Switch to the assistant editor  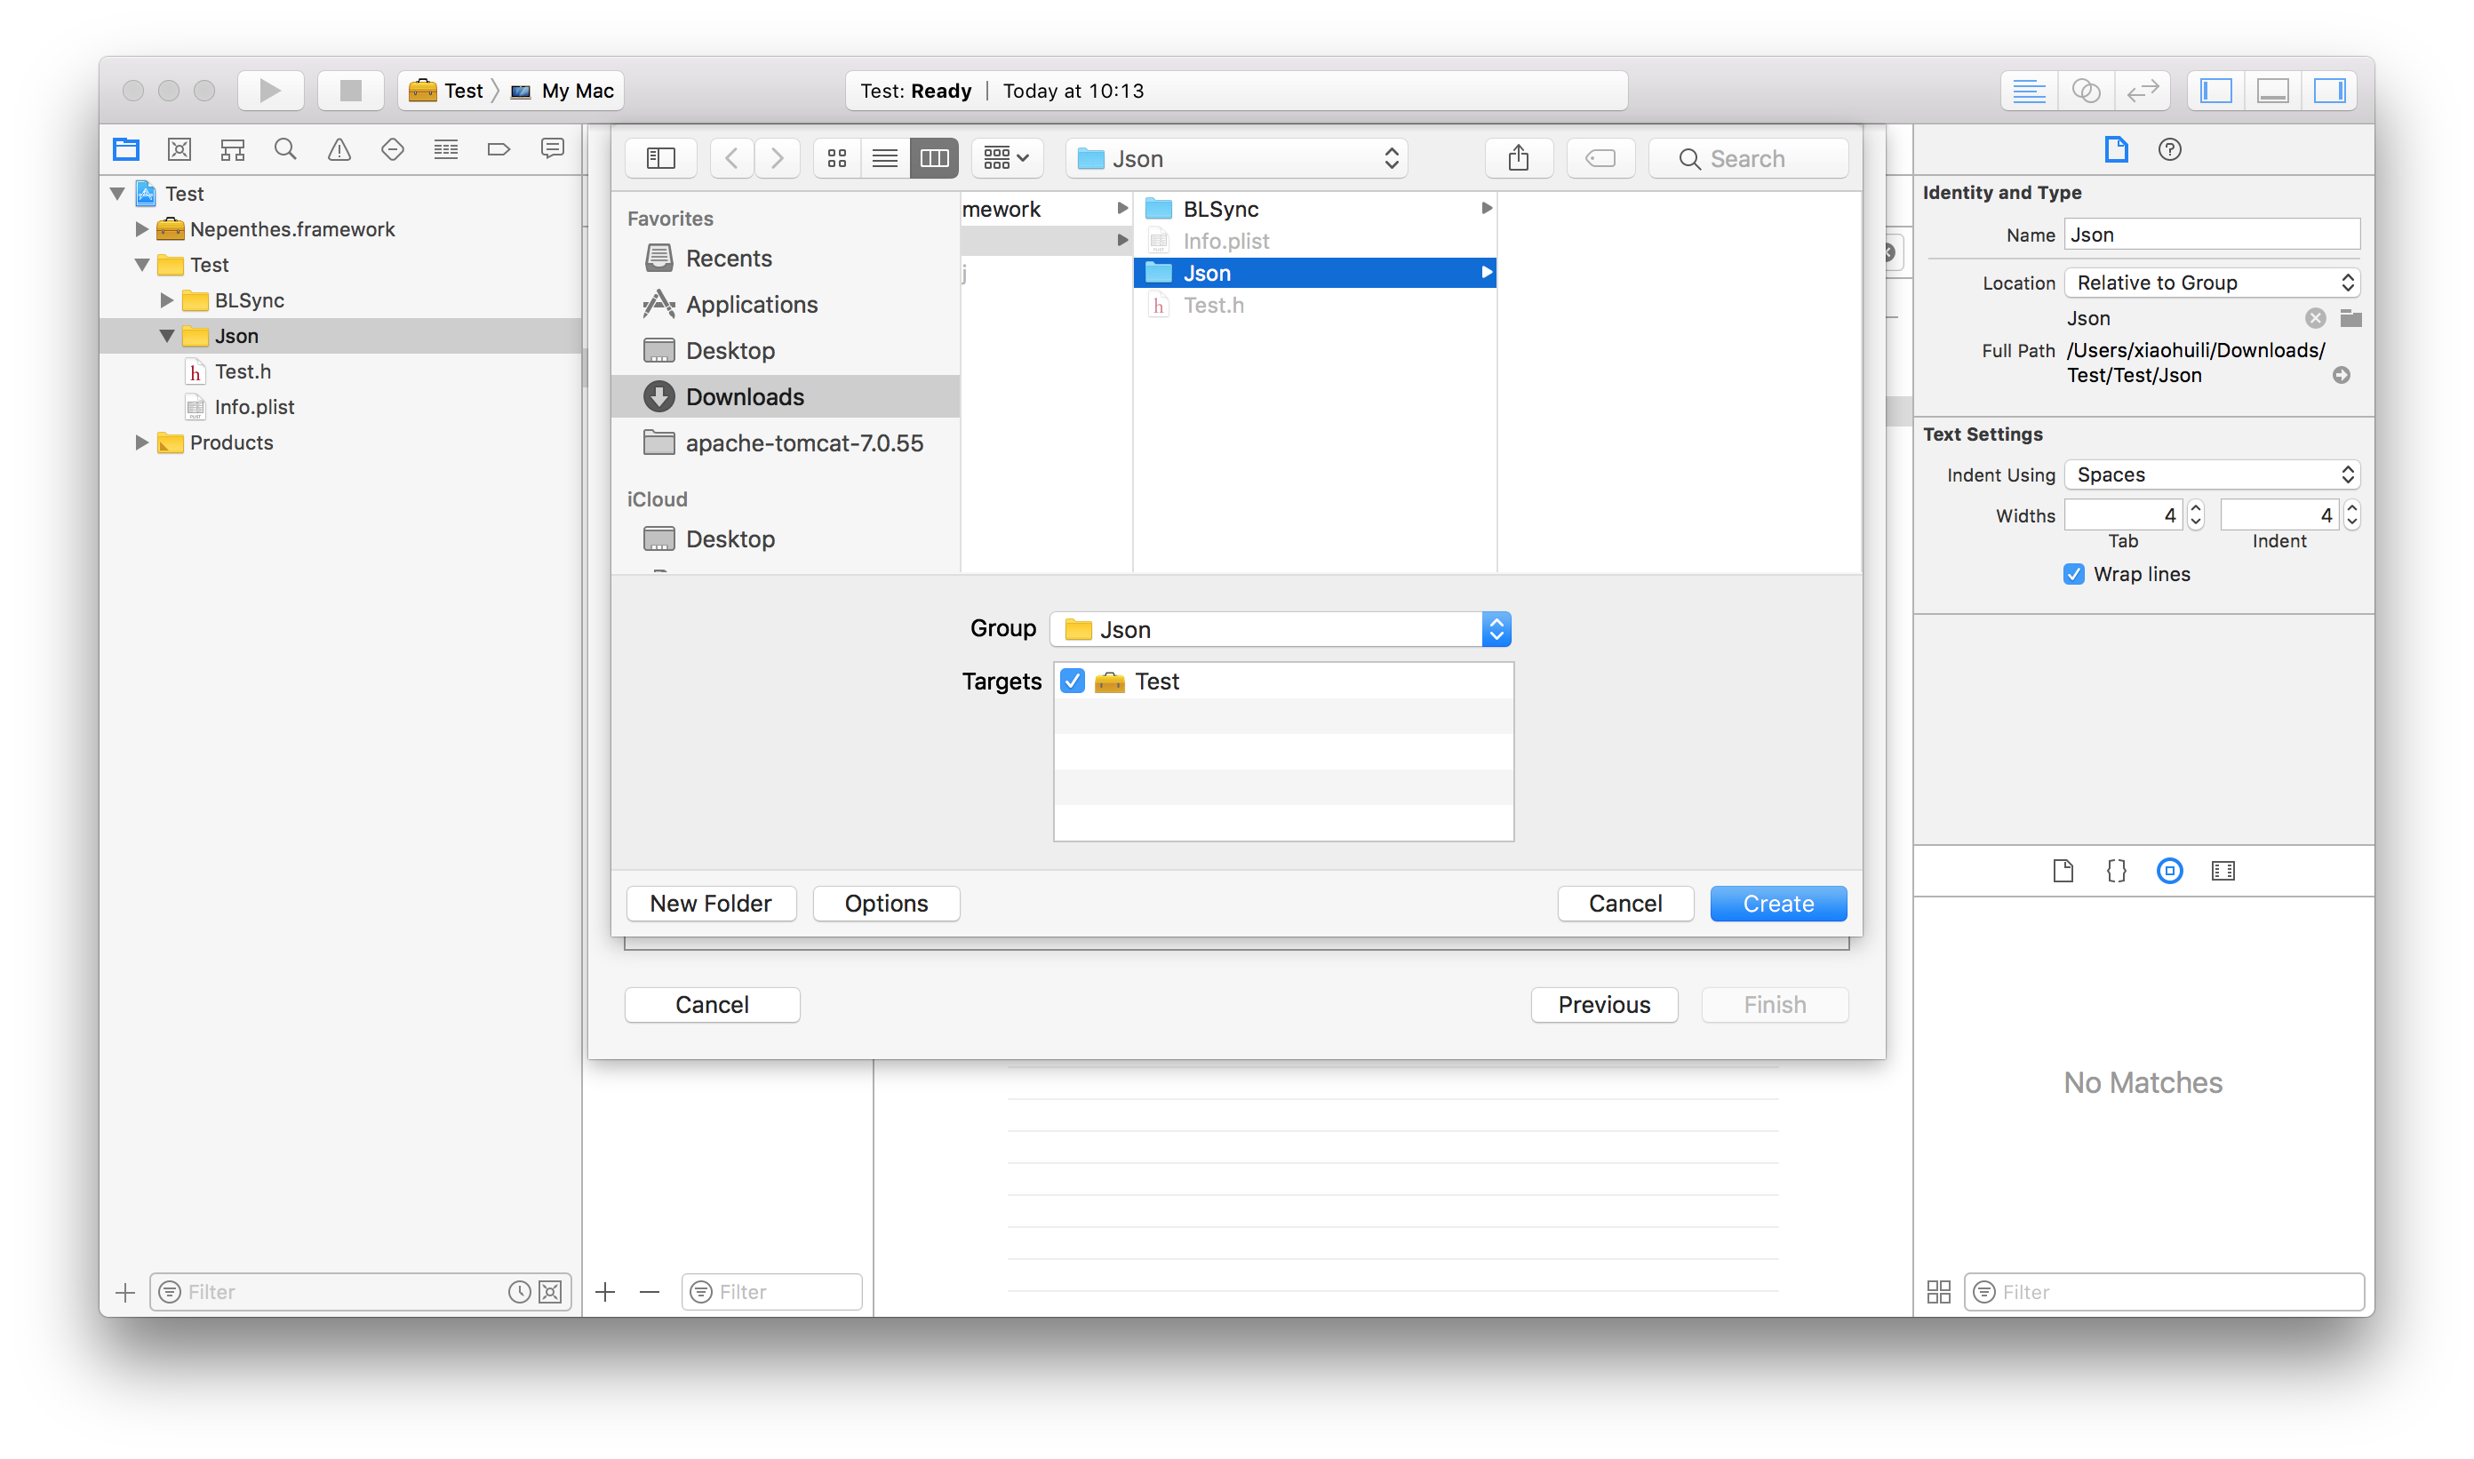pyautogui.click(x=2086, y=91)
